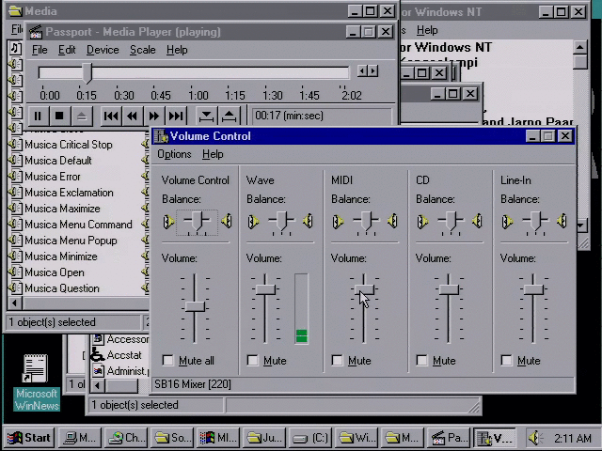This screenshot has width=602, height=451.
Task: Click the End Selection button
Action: click(x=230, y=116)
